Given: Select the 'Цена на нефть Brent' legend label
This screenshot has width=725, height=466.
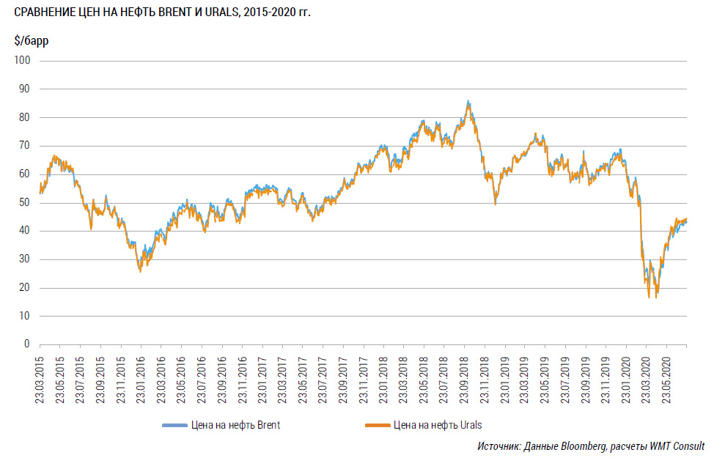Looking at the screenshot, I should [238, 425].
